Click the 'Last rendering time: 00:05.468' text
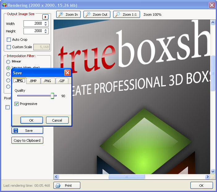The height and width of the screenshot is (192, 217). coord(27,186)
